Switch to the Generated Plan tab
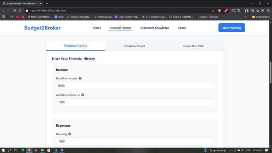The height and width of the screenshot is (153, 272). [194, 46]
